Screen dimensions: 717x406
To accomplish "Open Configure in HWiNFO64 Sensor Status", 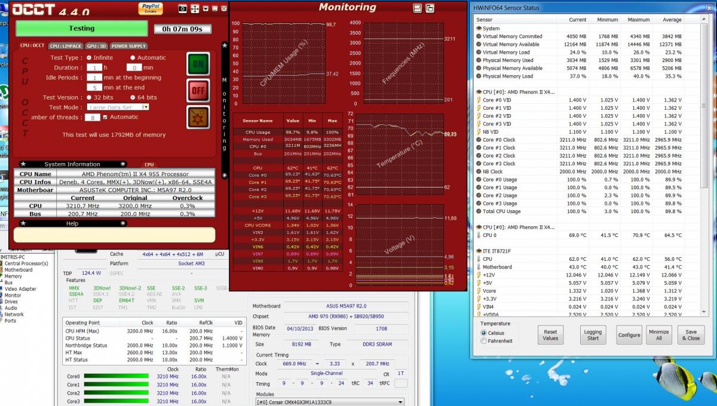I will coord(629,335).
